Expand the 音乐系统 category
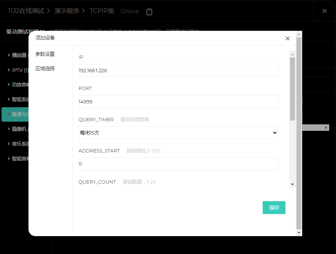This screenshot has width=336, height=254. click(x=9, y=144)
